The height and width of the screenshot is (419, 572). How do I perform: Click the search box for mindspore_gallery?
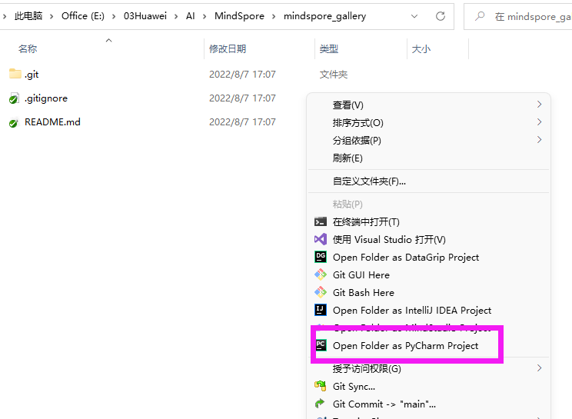[x=518, y=16]
